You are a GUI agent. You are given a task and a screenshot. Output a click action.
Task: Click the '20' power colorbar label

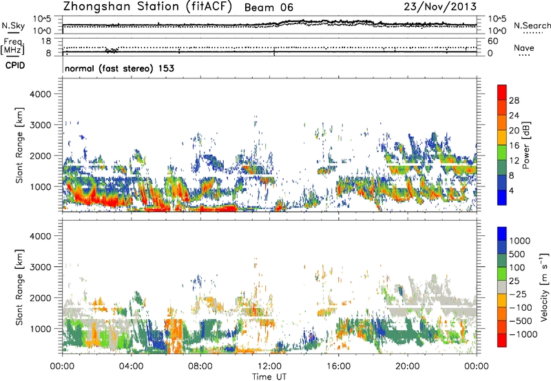pyautogui.click(x=514, y=131)
